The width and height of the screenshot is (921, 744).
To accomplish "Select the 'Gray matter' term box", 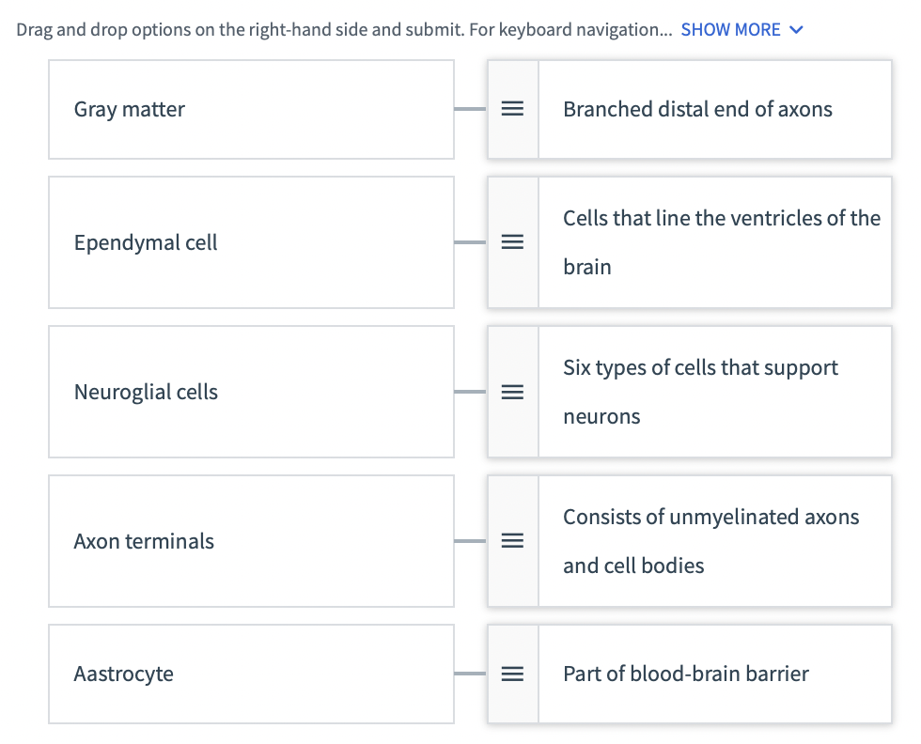I will tap(250, 109).
